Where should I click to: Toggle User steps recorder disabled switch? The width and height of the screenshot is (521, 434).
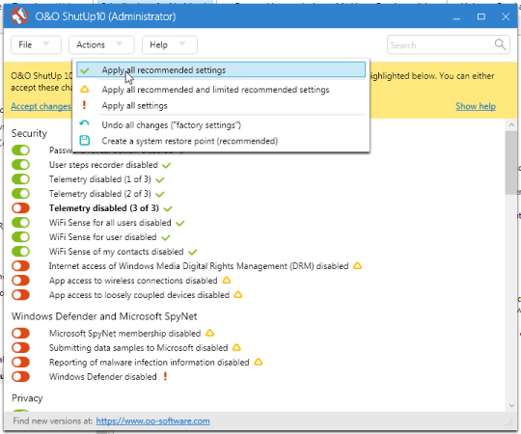point(20,164)
